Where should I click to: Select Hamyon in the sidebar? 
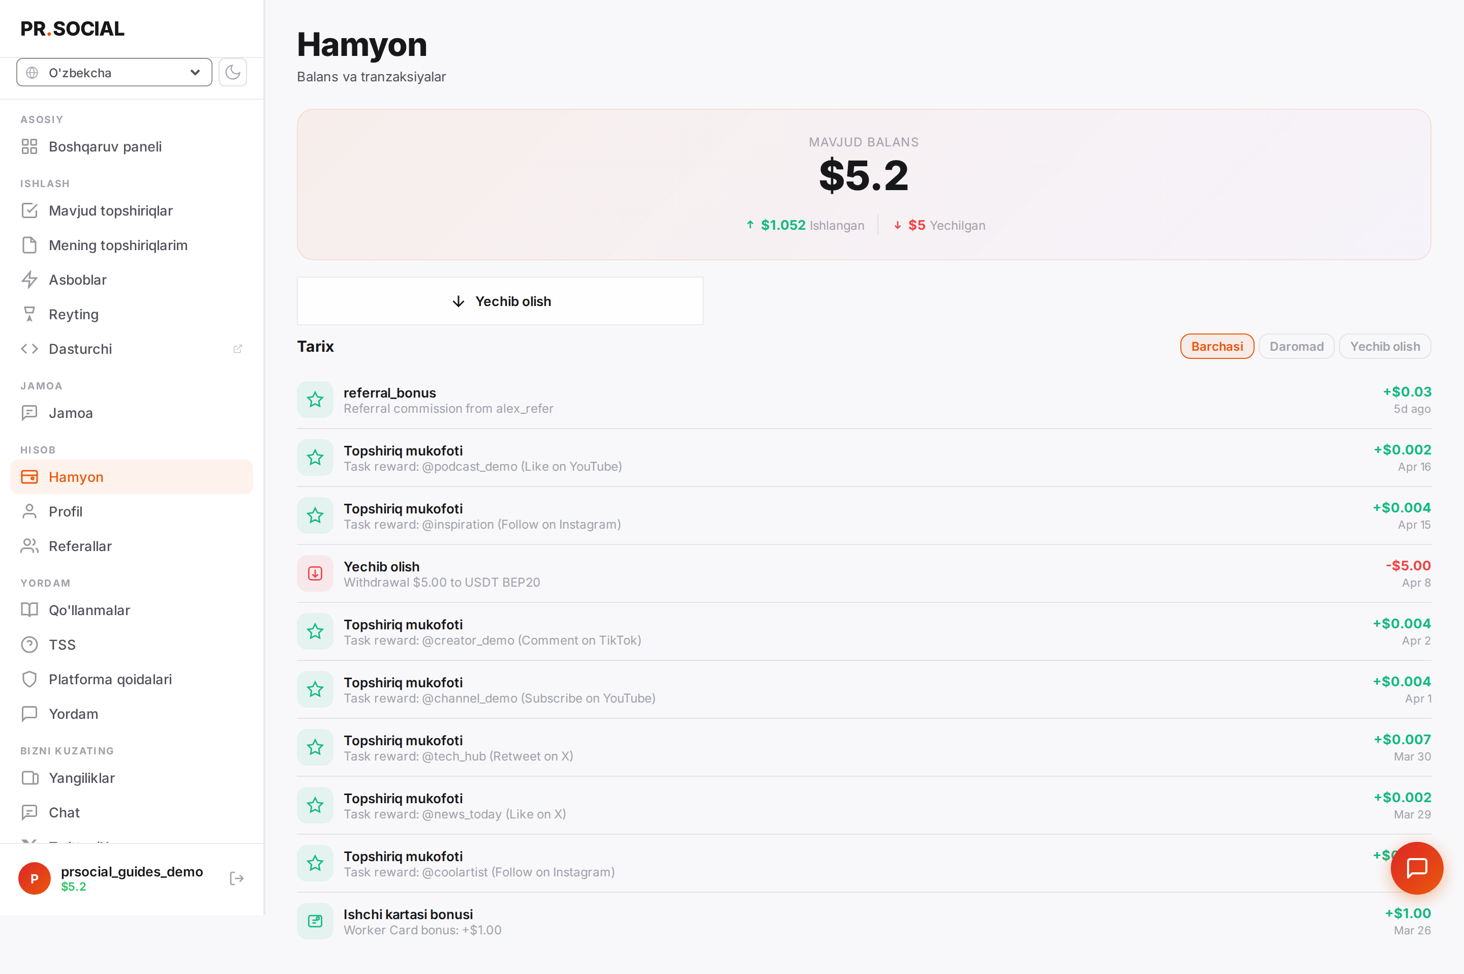point(132,477)
